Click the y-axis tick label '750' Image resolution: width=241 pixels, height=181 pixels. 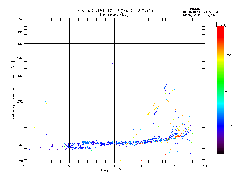pyautogui.click(x=20, y=19)
